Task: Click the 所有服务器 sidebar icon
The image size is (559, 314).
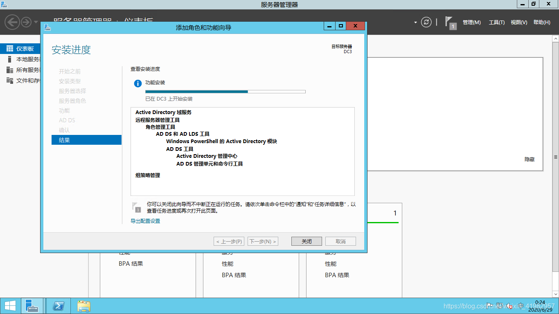Action: (x=9, y=70)
